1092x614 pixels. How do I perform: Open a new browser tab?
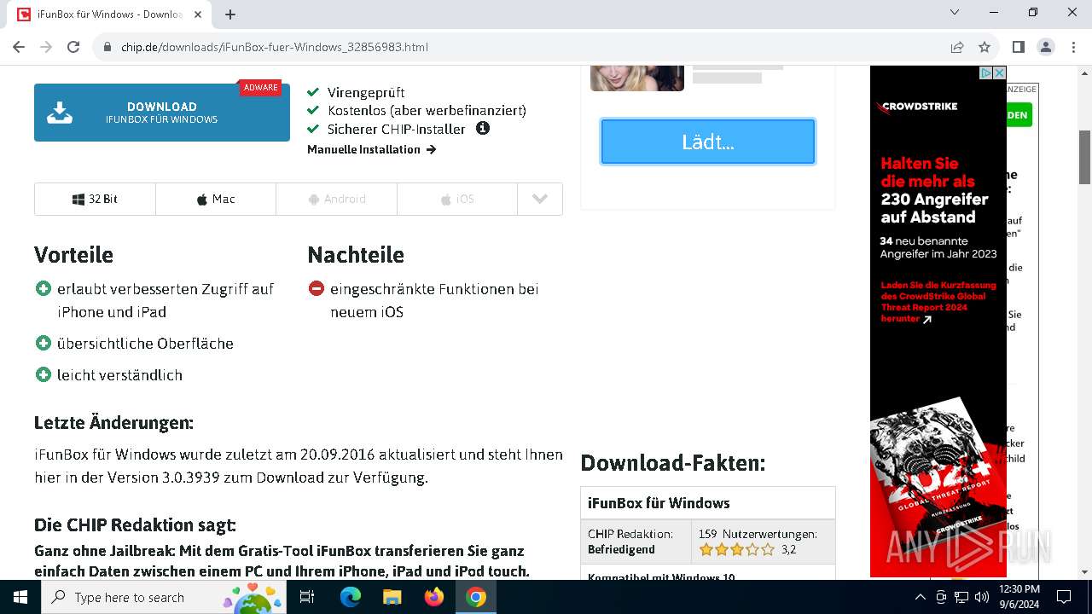(230, 14)
